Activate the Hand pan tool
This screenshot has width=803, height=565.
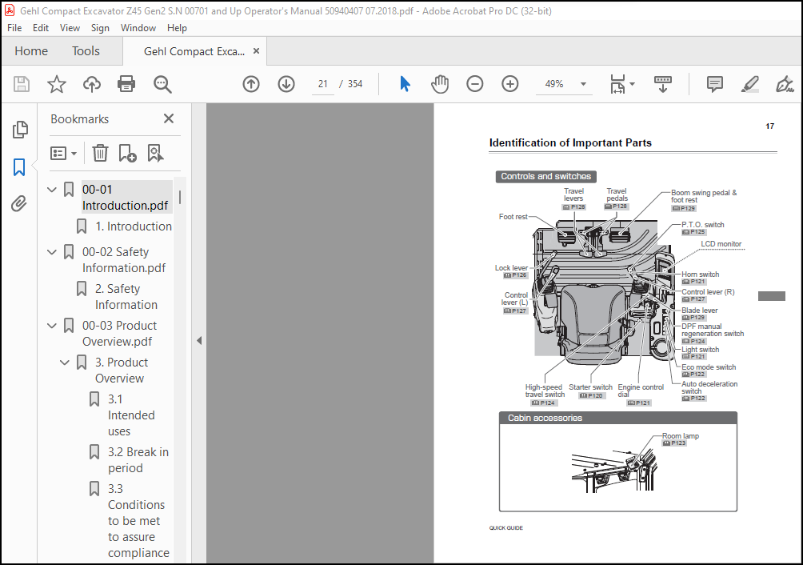(440, 84)
